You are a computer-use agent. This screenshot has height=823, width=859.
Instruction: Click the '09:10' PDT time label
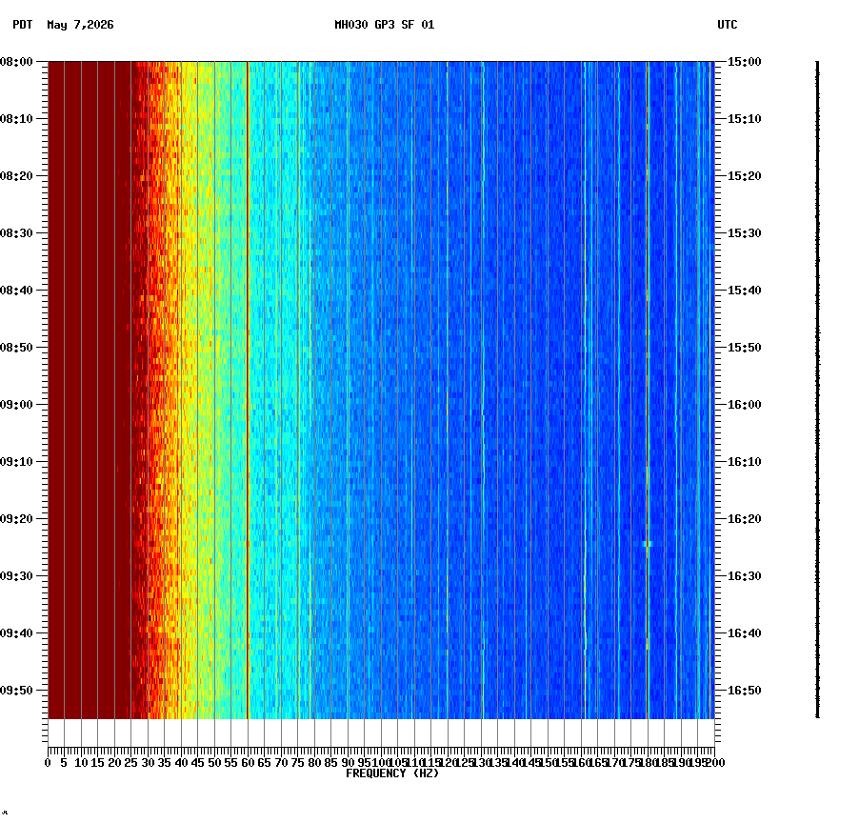click(16, 462)
